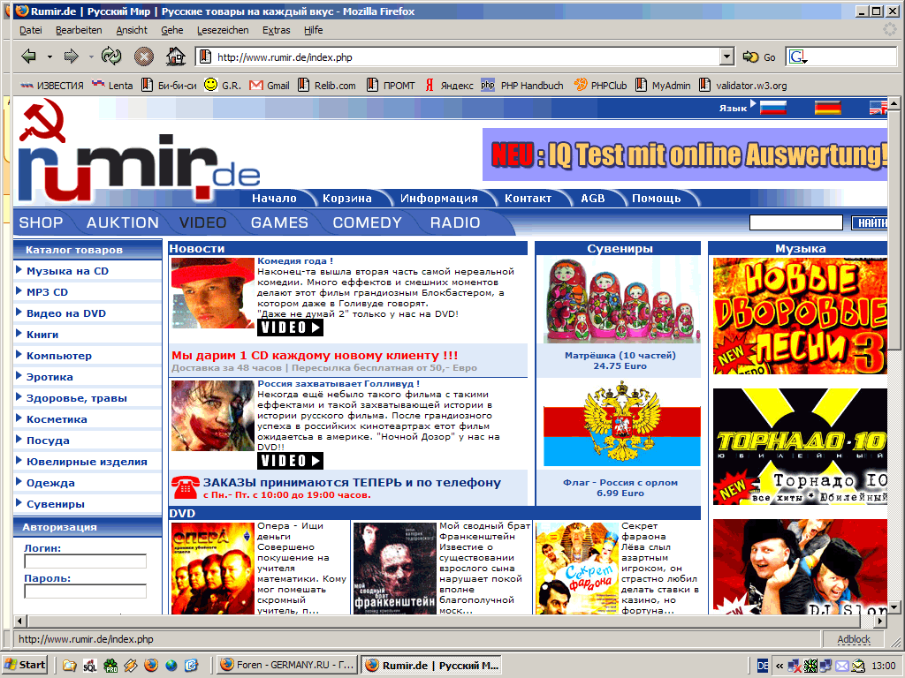Viewport: 905px width, 678px height.
Task: Open the Контакт tab
Action: [x=529, y=199]
